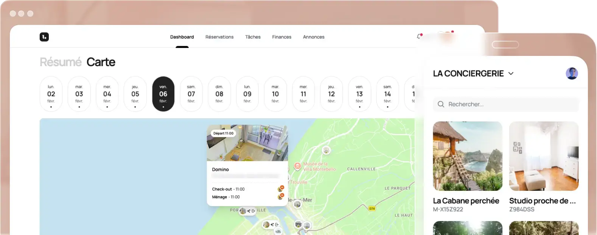
Task: Click the M-X15Z922 reference code
Action: pos(448,209)
